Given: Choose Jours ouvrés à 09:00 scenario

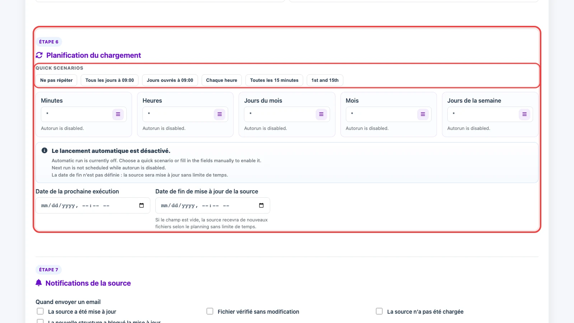Looking at the screenshot, I should pyautogui.click(x=170, y=80).
